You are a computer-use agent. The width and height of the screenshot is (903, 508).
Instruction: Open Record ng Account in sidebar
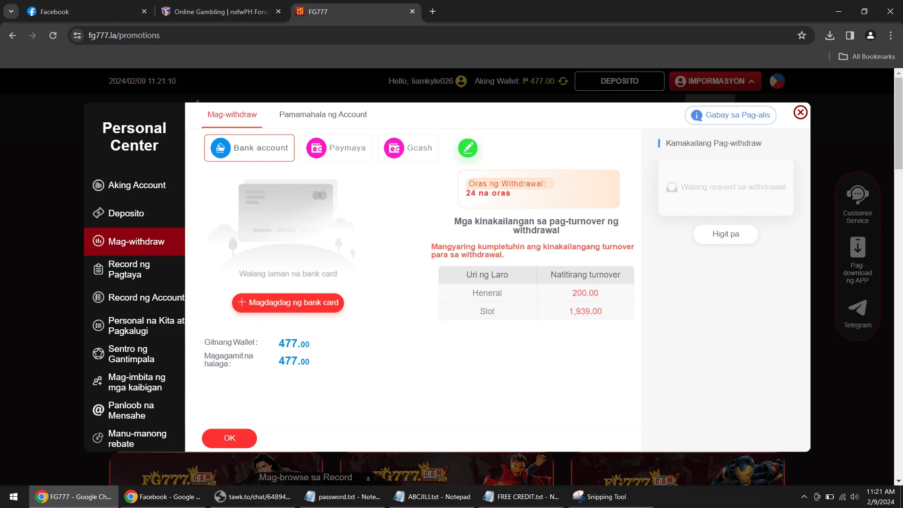pos(135,297)
